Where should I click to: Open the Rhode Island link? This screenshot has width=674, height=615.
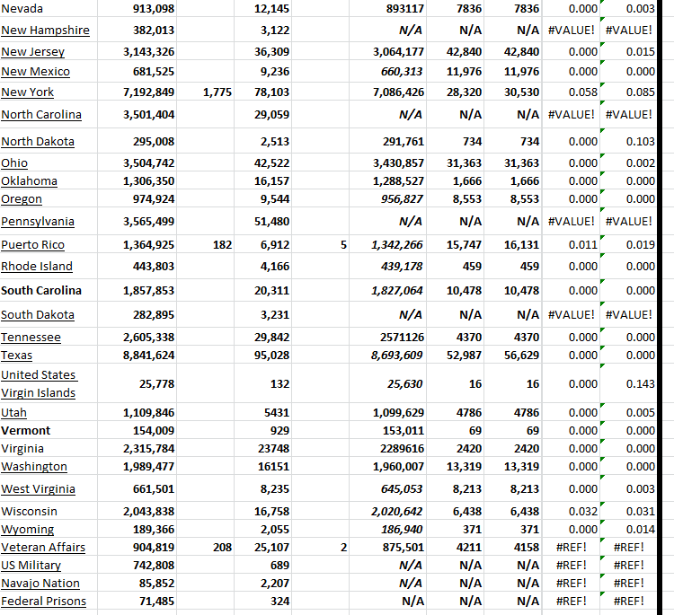point(37,267)
